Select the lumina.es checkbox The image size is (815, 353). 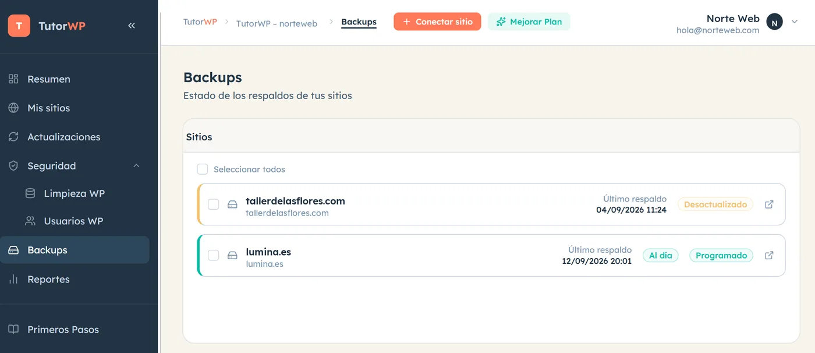214,255
